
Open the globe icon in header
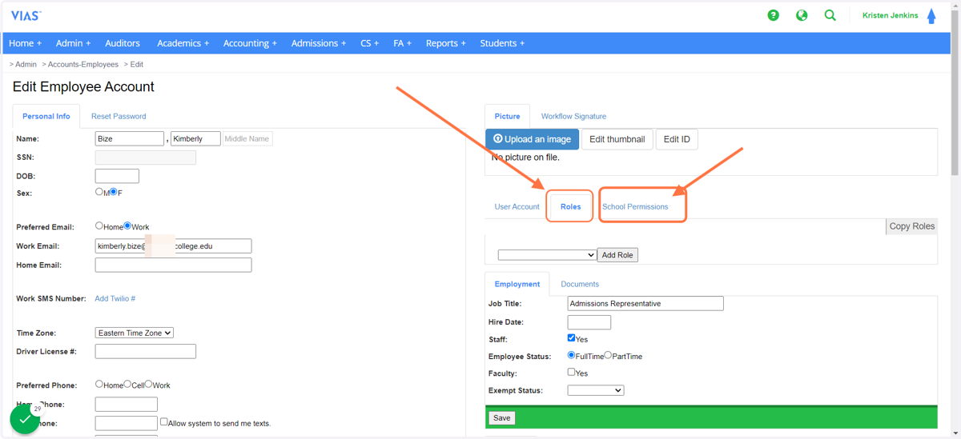(x=802, y=15)
